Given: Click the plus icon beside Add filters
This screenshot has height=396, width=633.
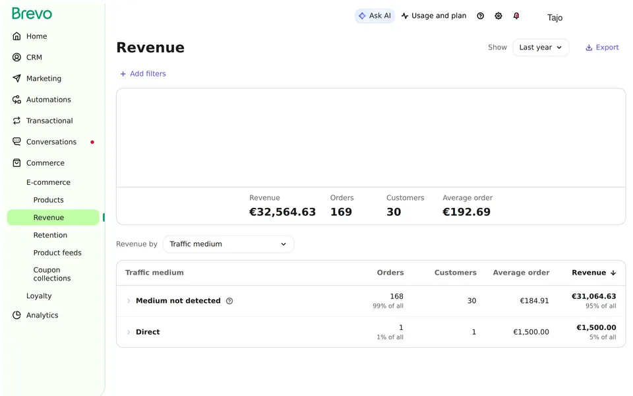Looking at the screenshot, I should click(x=123, y=74).
